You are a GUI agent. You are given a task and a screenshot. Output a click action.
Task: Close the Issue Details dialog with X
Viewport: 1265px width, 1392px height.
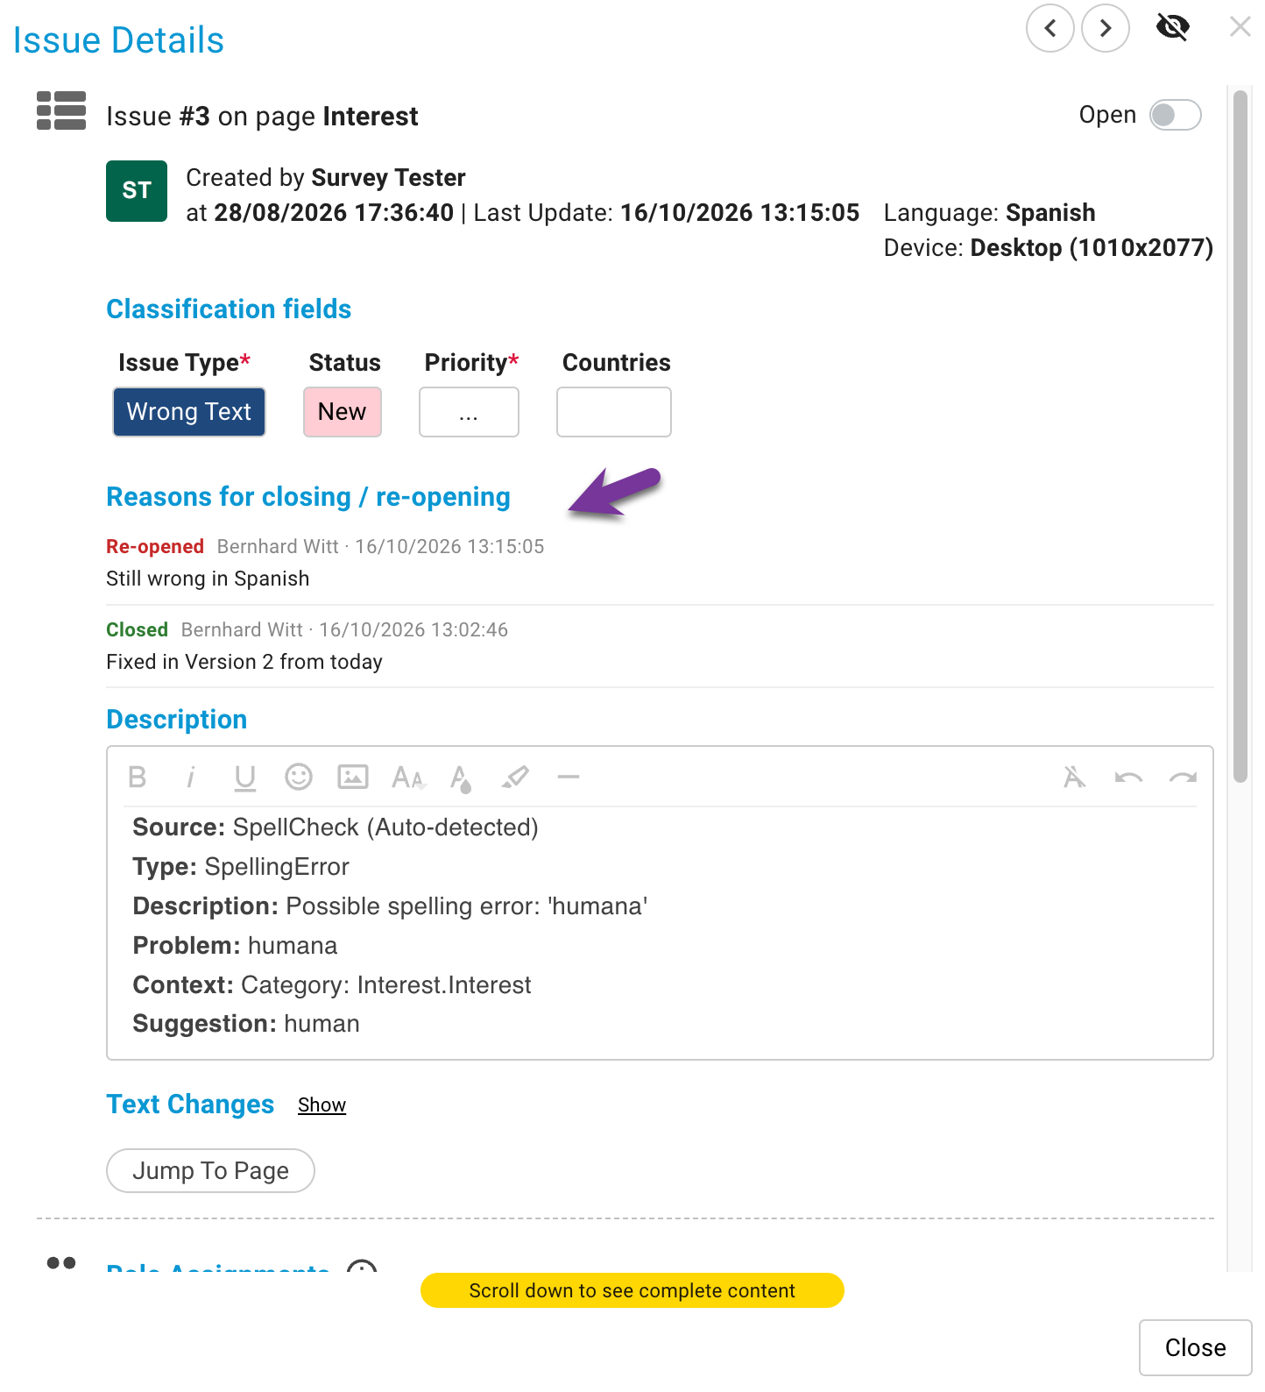tap(1240, 27)
